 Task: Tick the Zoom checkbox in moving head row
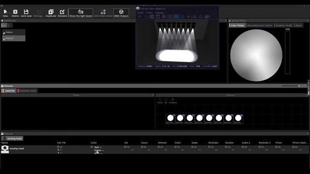pyautogui.click(x=142, y=147)
